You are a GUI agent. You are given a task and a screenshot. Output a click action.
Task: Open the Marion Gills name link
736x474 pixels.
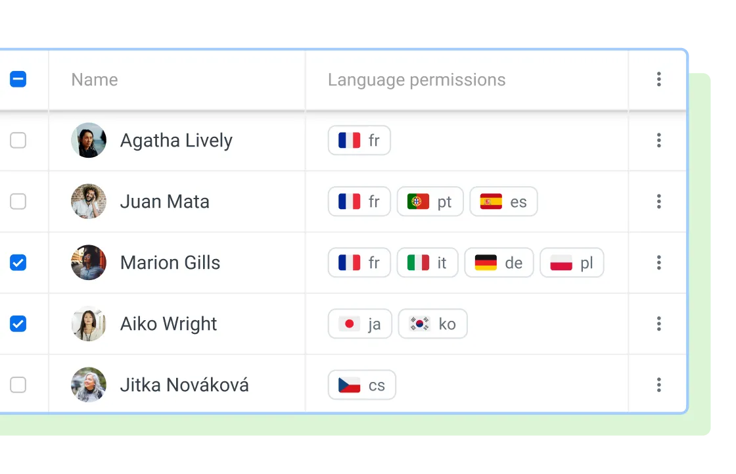[170, 263]
